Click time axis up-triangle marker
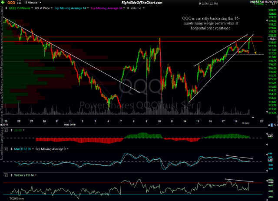 coord(253,117)
